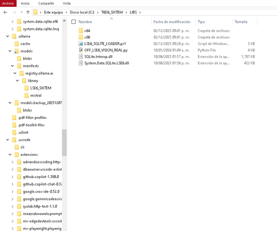Click the Up one level arrow

pos(28,12)
